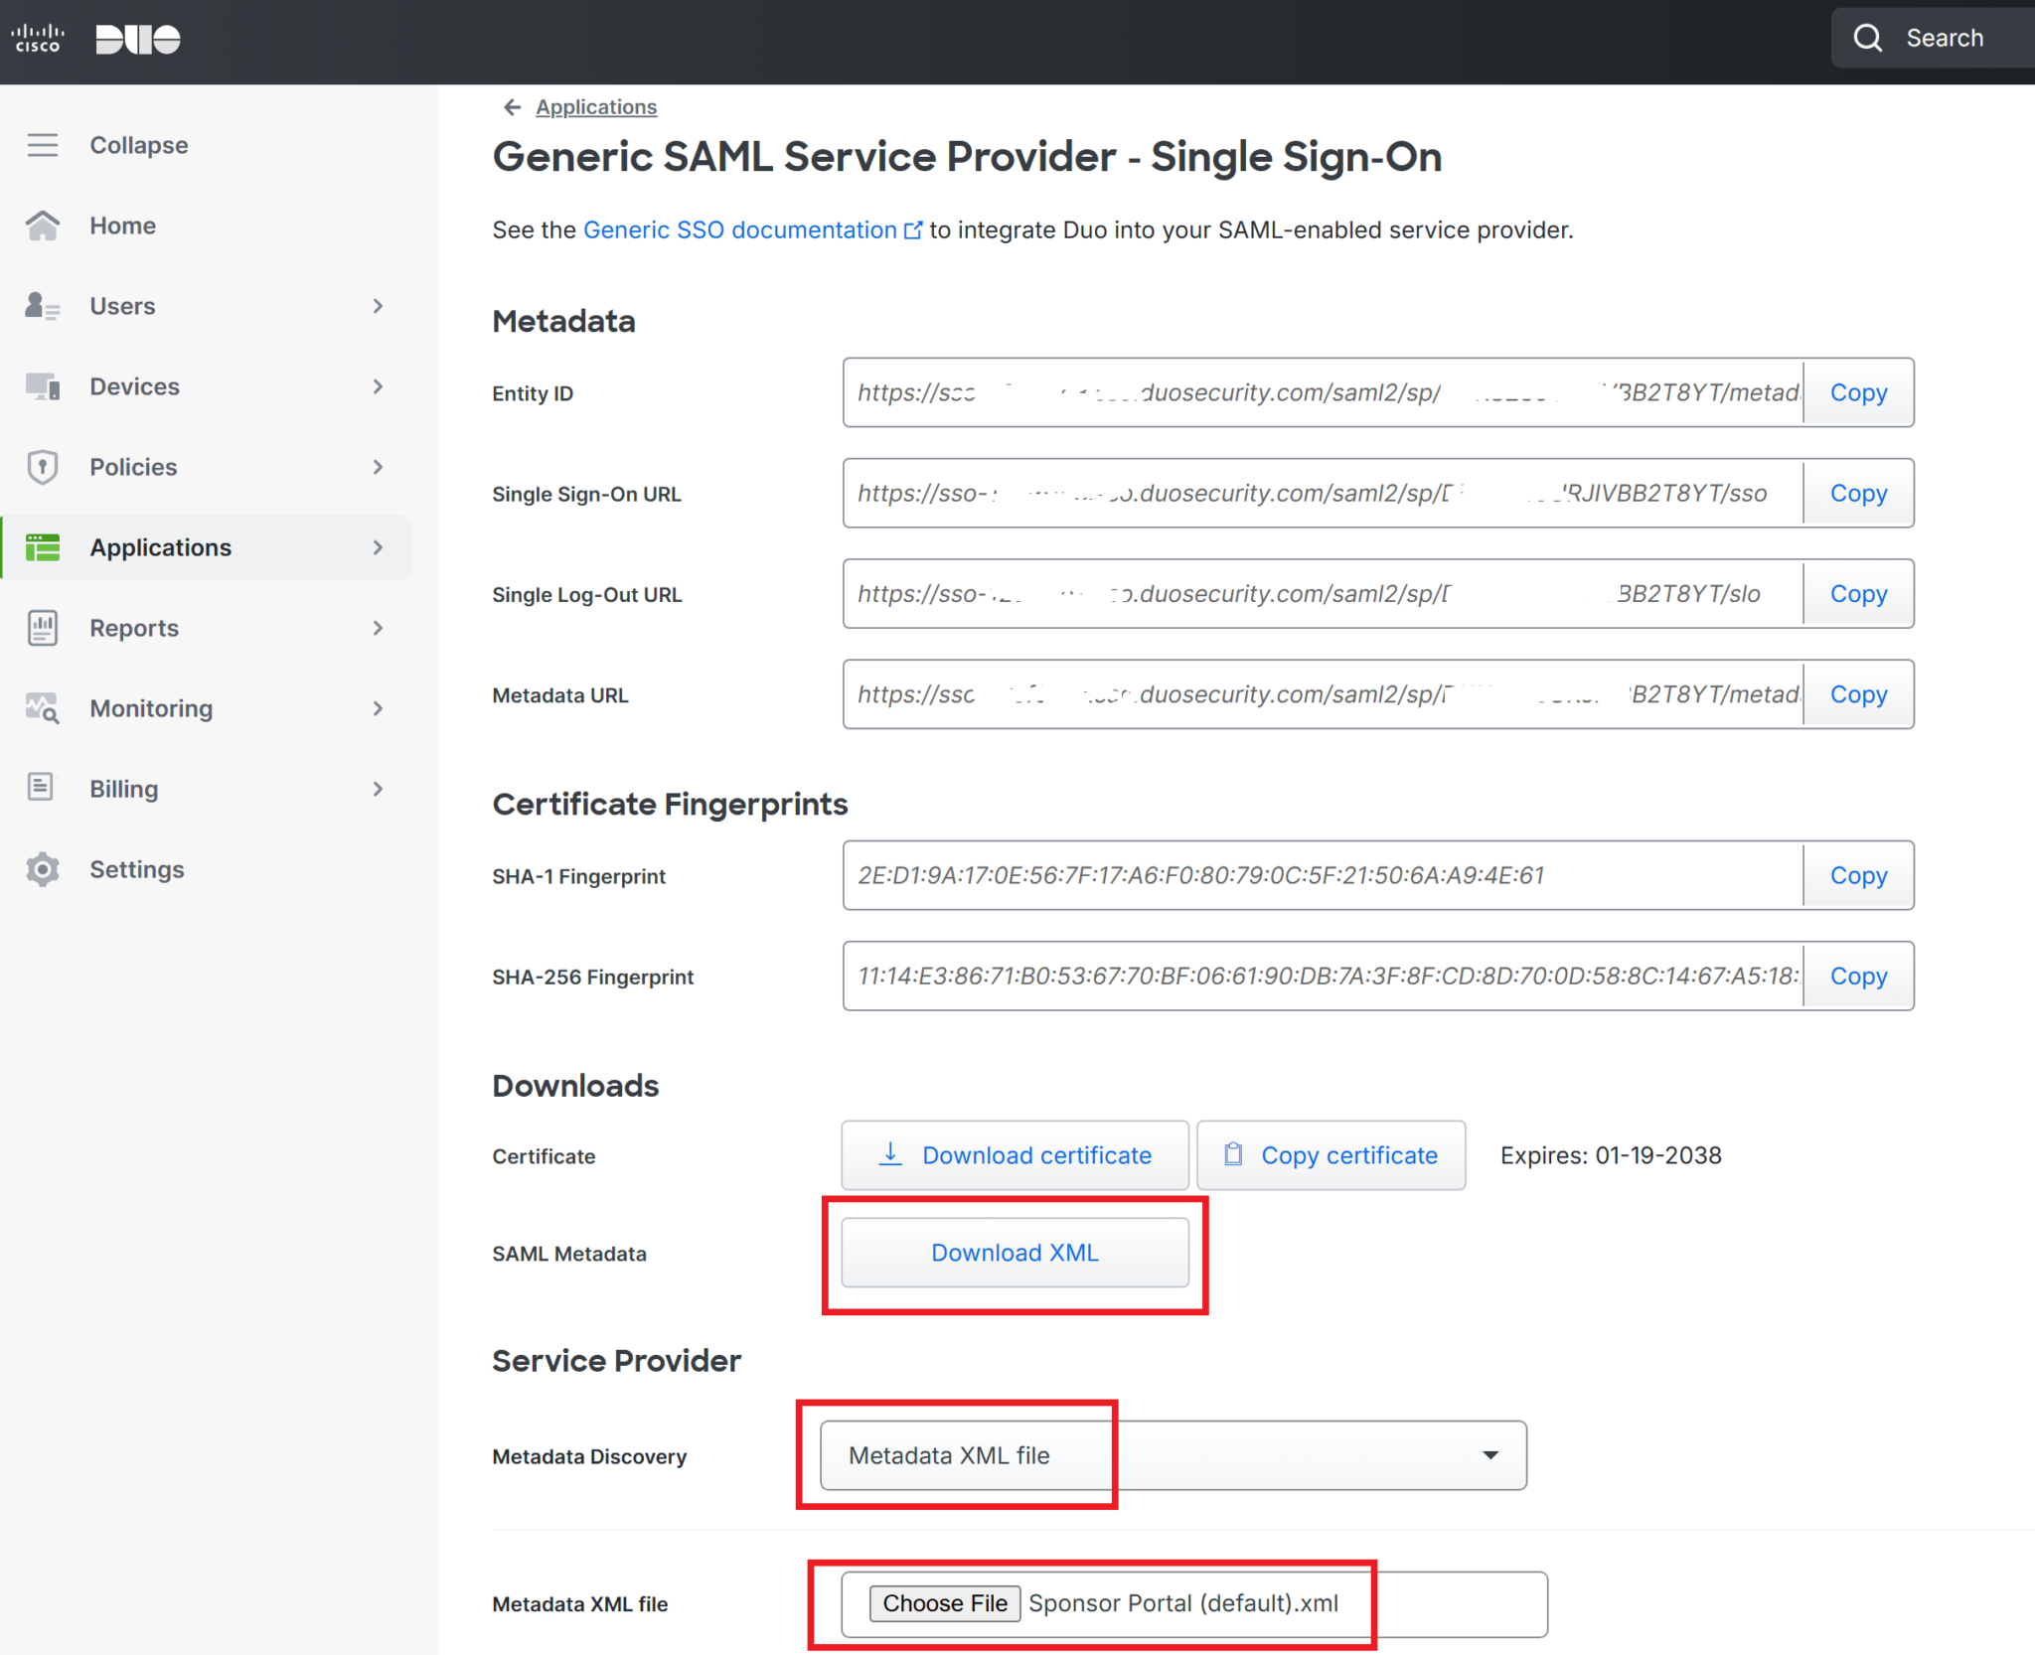The width and height of the screenshot is (2035, 1655).
Task: Expand the Devices sidebar section
Action: 378,385
